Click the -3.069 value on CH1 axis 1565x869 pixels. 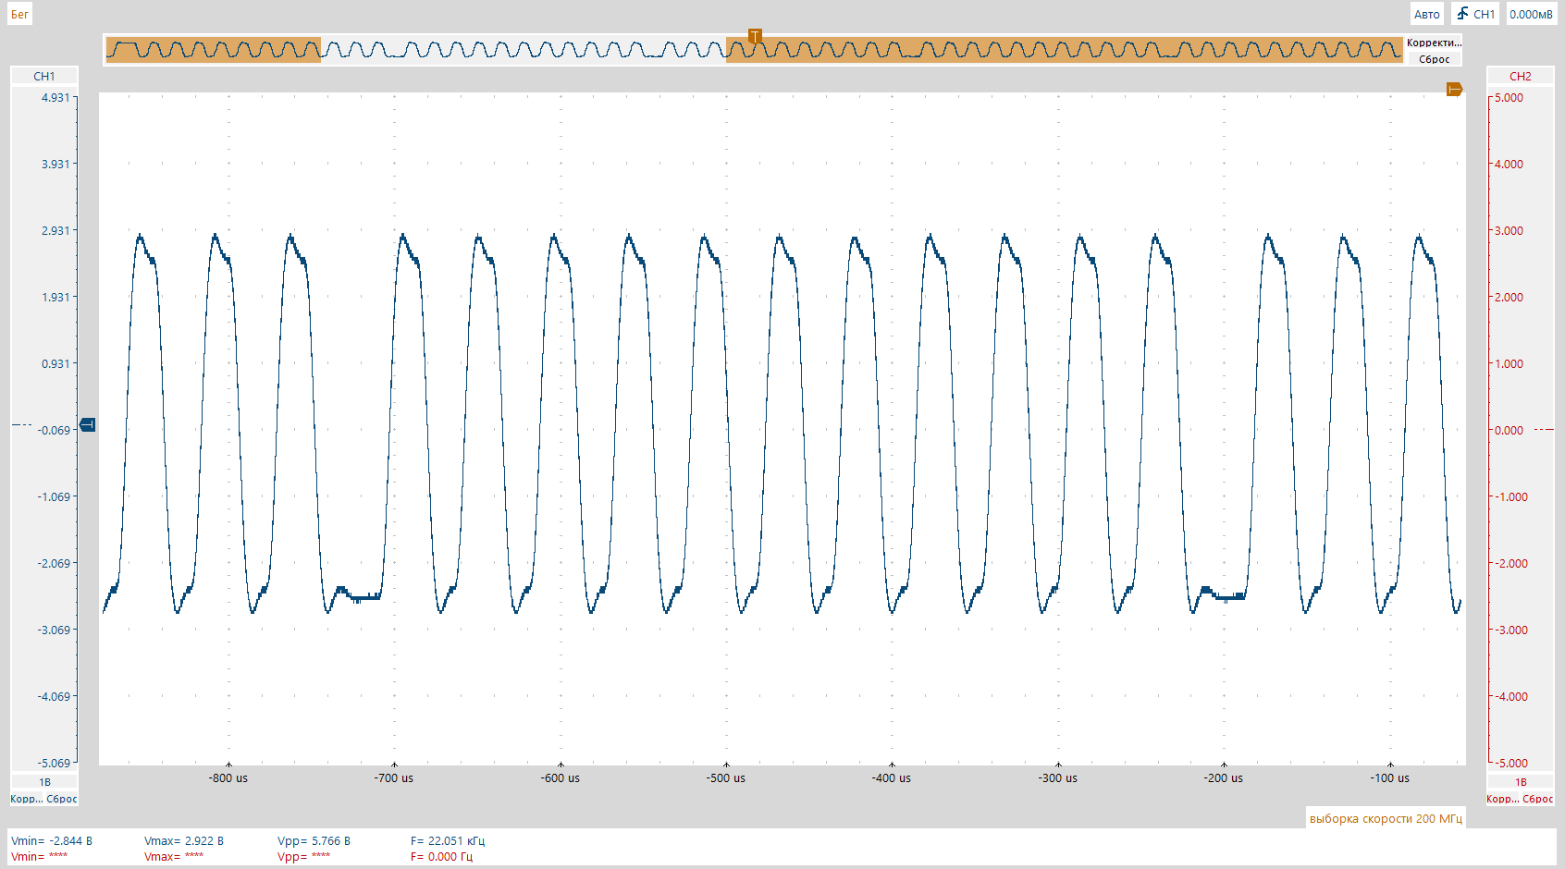(54, 630)
